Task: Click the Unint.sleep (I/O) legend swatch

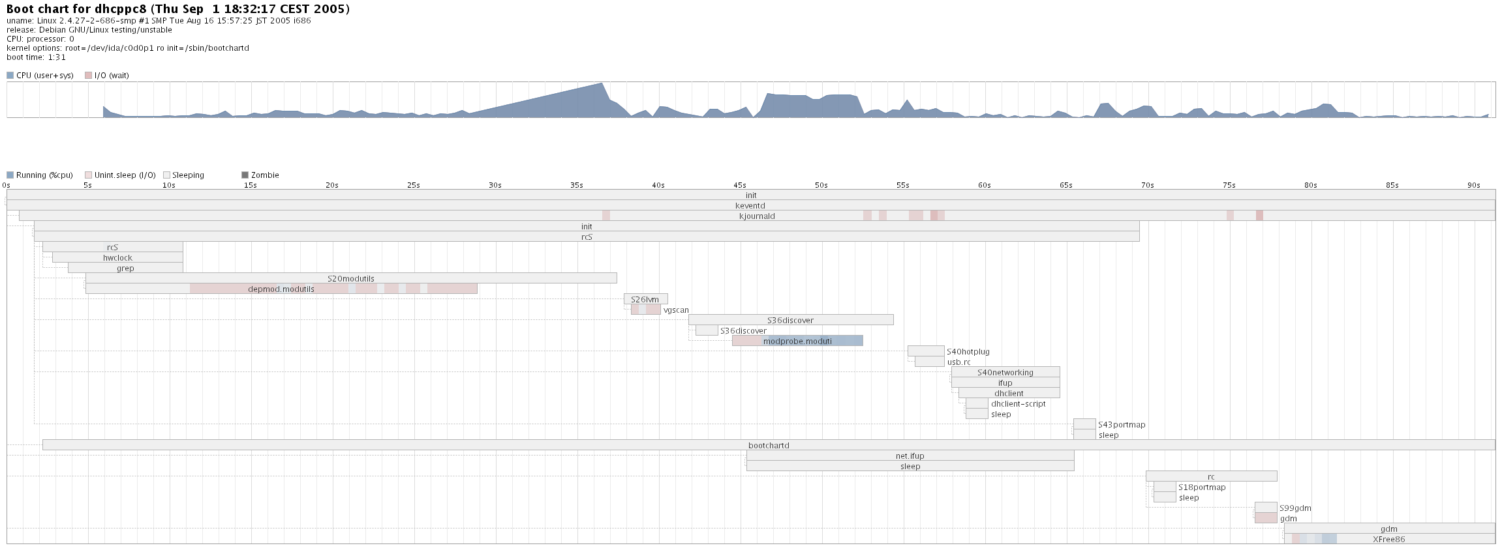Action: tap(88, 175)
